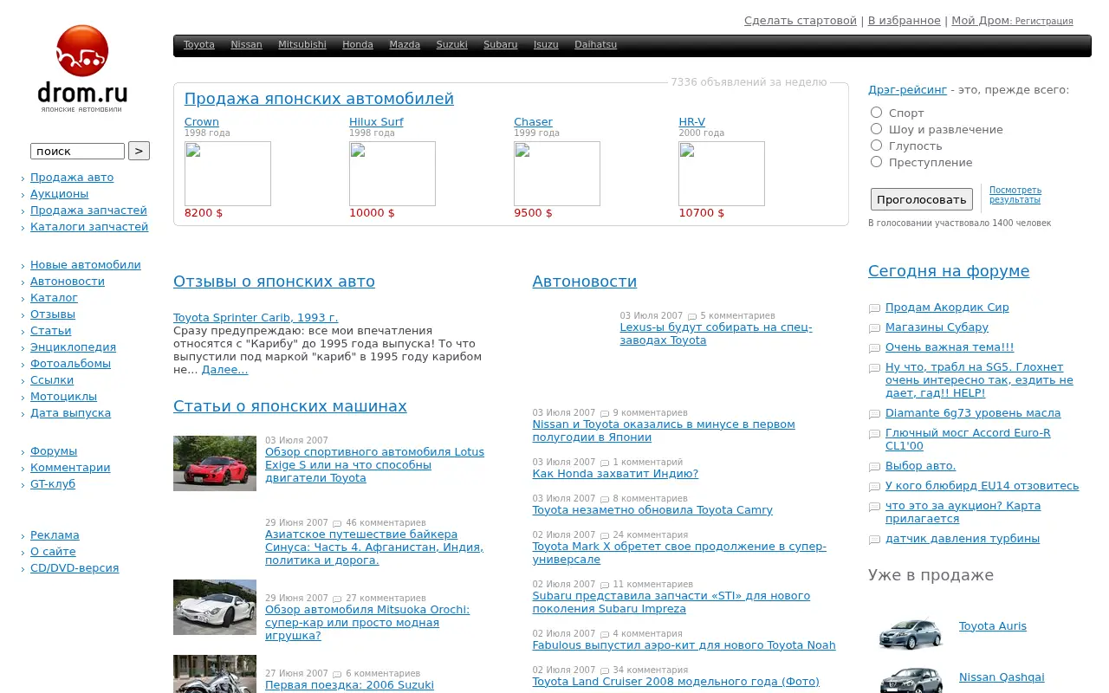Open the Daihatsu brand tab

[x=596, y=44]
